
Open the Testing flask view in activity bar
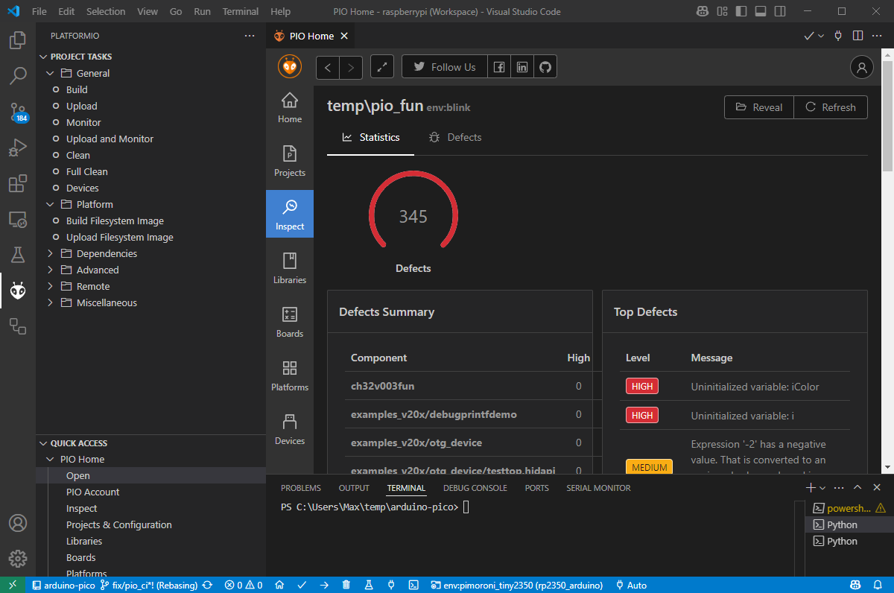click(x=18, y=255)
